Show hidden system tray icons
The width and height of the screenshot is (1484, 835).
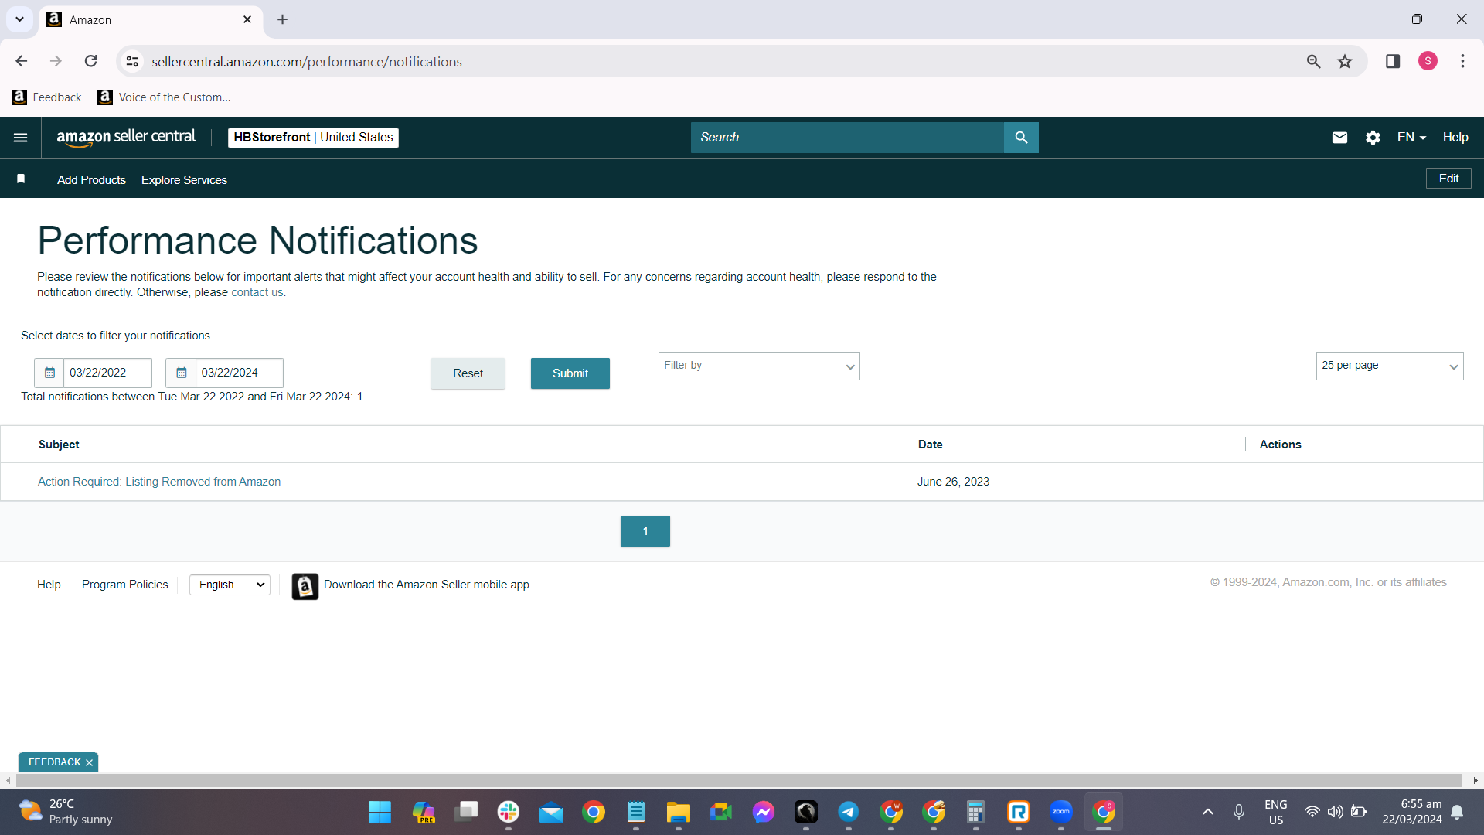[1208, 812]
